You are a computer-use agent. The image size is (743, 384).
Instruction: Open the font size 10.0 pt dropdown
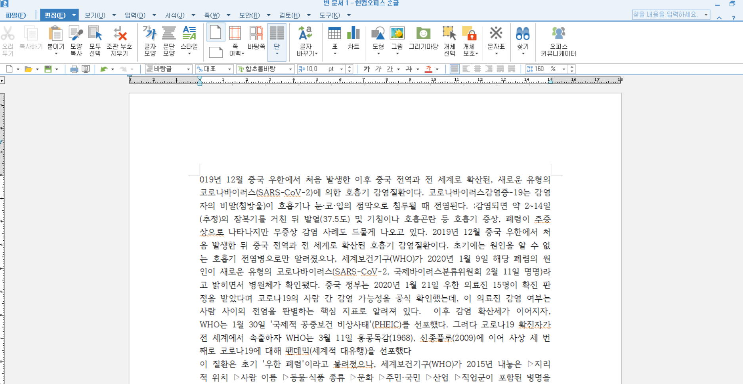(x=342, y=69)
